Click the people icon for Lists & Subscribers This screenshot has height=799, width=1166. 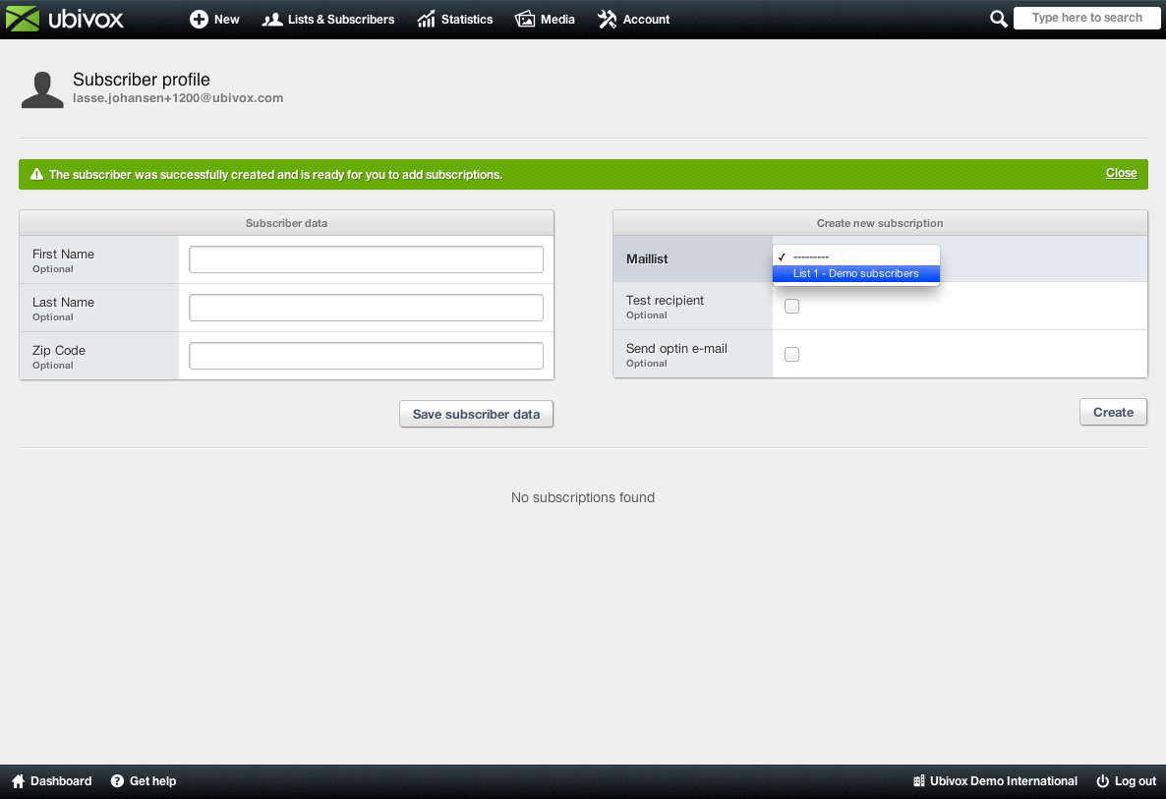coord(272,20)
